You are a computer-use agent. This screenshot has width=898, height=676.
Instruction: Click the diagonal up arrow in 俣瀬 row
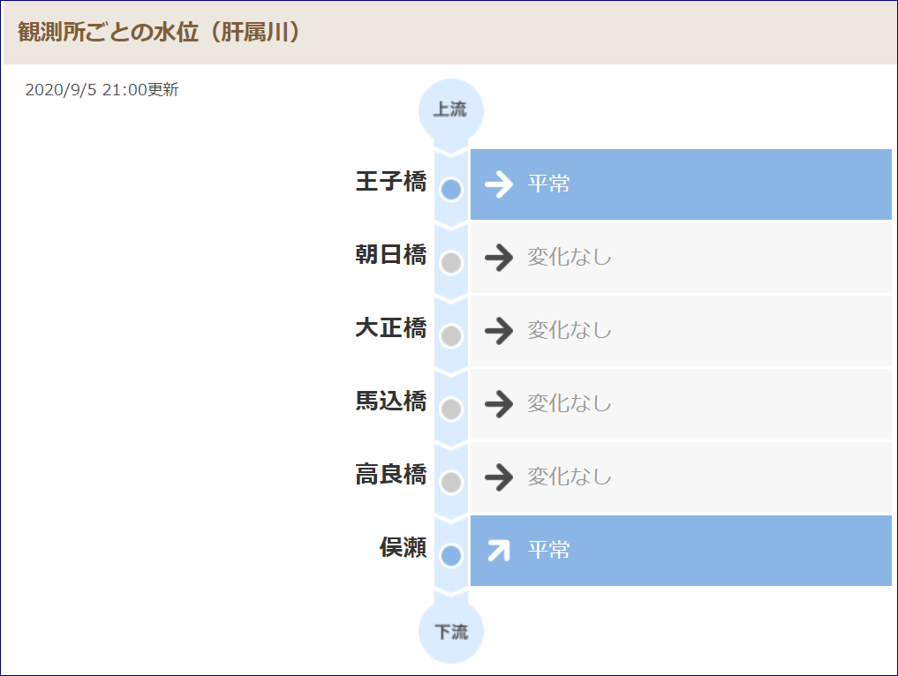click(498, 551)
